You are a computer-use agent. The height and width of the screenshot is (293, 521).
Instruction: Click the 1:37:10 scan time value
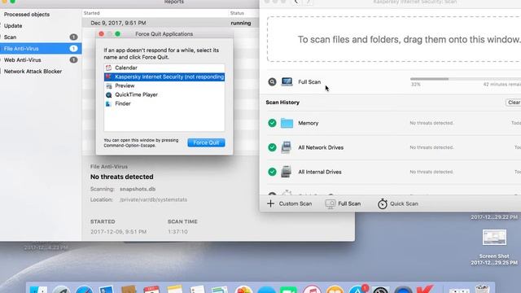pyautogui.click(x=177, y=231)
